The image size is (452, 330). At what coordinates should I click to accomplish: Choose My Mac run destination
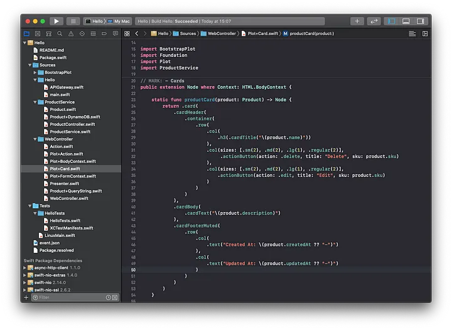pyautogui.click(x=119, y=21)
